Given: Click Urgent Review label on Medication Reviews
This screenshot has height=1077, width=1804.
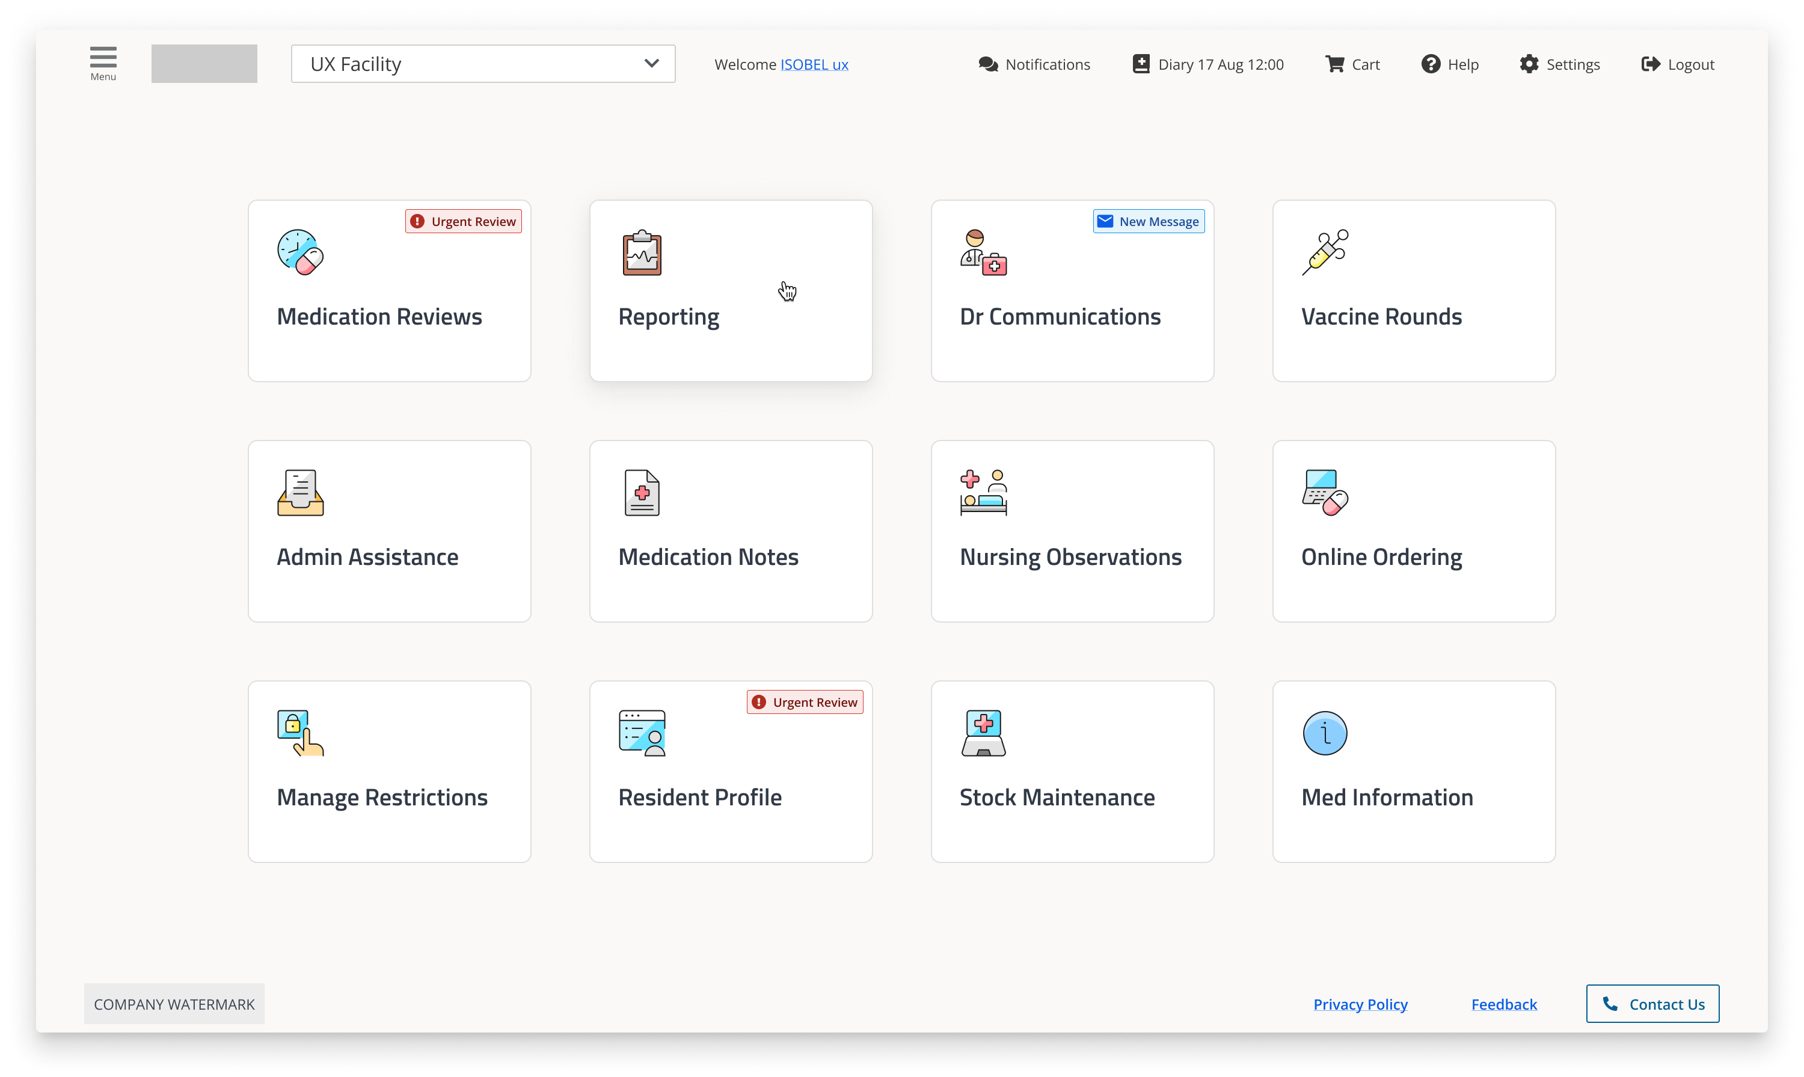Looking at the screenshot, I should click(473, 221).
